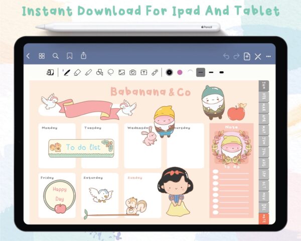The image size is (301, 241).
Task: Go to the FEB month tab
Action: [264, 97]
